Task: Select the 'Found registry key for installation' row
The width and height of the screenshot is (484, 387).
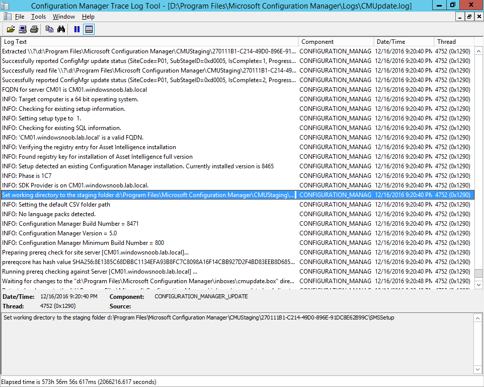Action: (x=237, y=157)
